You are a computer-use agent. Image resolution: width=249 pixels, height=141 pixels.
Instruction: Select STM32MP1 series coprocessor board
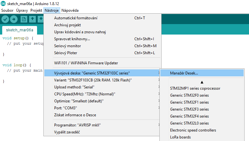[202, 88]
